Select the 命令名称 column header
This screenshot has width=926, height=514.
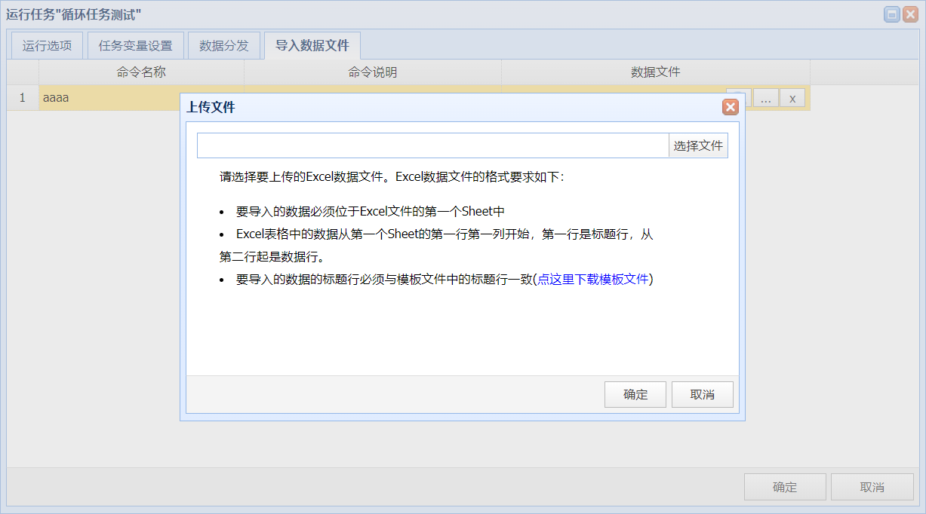(142, 72)
